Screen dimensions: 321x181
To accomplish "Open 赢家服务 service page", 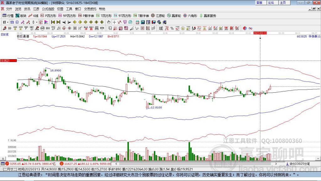I will [208, 16].
